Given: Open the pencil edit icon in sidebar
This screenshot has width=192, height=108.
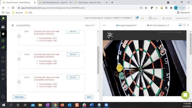Looking at the screenshot, I should 3,41.
